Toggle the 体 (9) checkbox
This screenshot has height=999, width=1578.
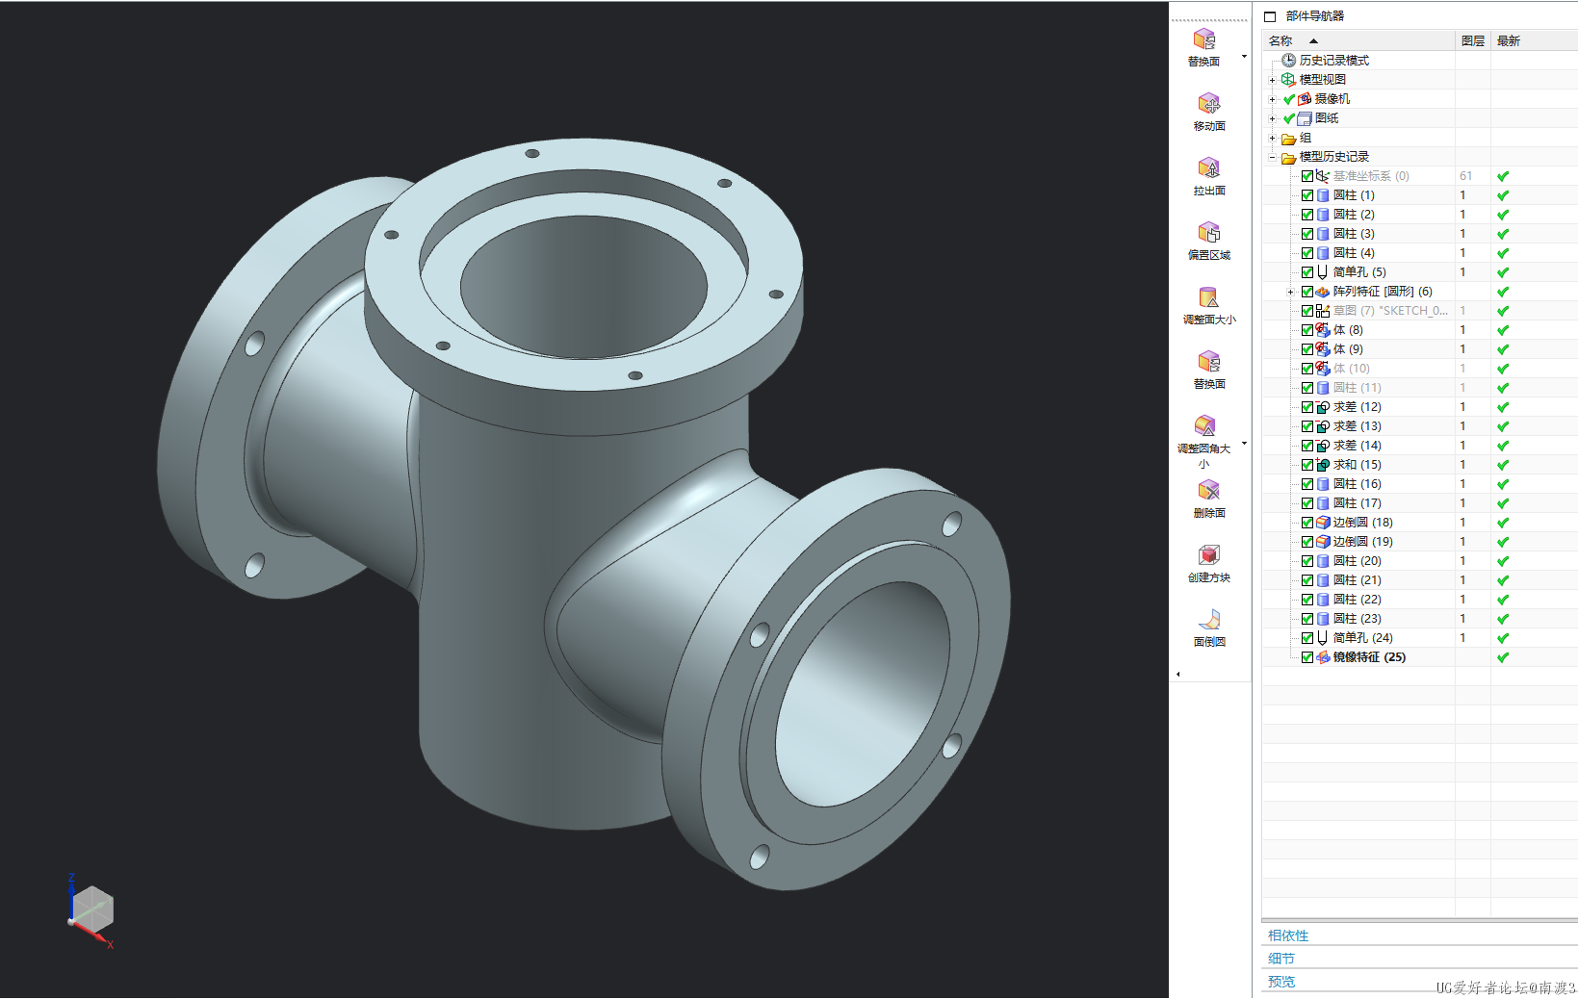pyautogui.click(x=1307, y=348)
